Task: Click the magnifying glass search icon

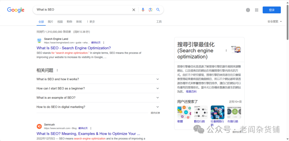Action: [x=158, y=10]
